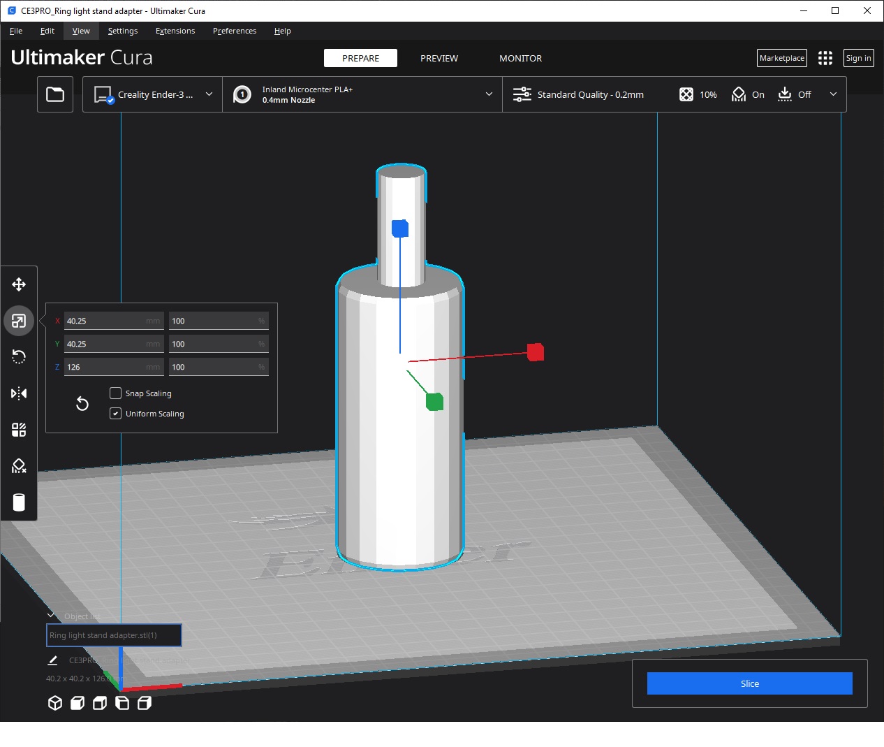
Task: Expand Creality Ender-3 printer dropdown
Action: coord(209,94)
